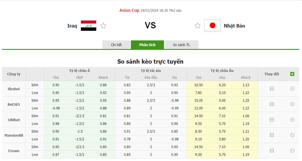
Task: Click Sbobet early home European odds 10.50
Action: tap(198, 85)
